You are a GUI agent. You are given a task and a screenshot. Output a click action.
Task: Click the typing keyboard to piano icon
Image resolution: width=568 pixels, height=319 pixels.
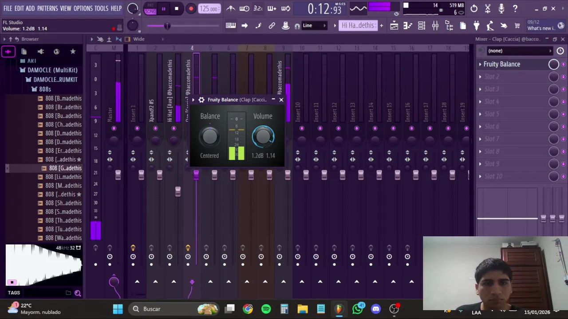[231, 26]
